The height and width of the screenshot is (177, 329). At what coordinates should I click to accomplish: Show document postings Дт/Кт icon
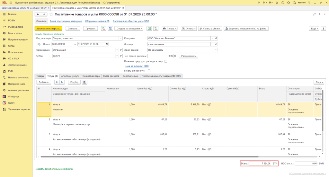(104, 29)
